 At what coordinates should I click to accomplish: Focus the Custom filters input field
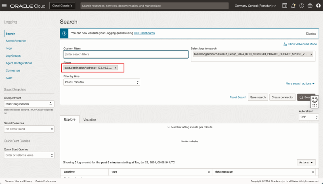(126, 54)
